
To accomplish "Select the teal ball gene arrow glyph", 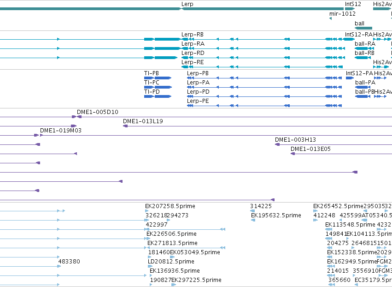I will [x=363, y=28].
